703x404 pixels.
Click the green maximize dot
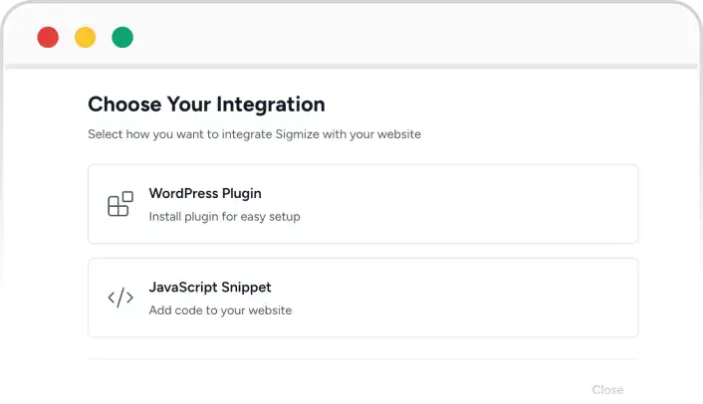tap(122, 37)
